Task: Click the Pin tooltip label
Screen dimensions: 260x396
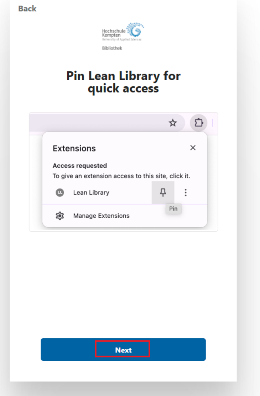Action: pyautogui.click(x=173, y=209)
